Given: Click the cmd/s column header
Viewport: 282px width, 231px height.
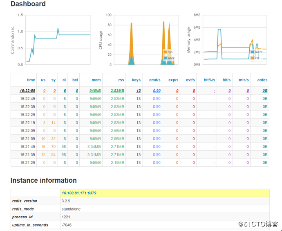Looking at the screenshot, I should coord(155,80).
